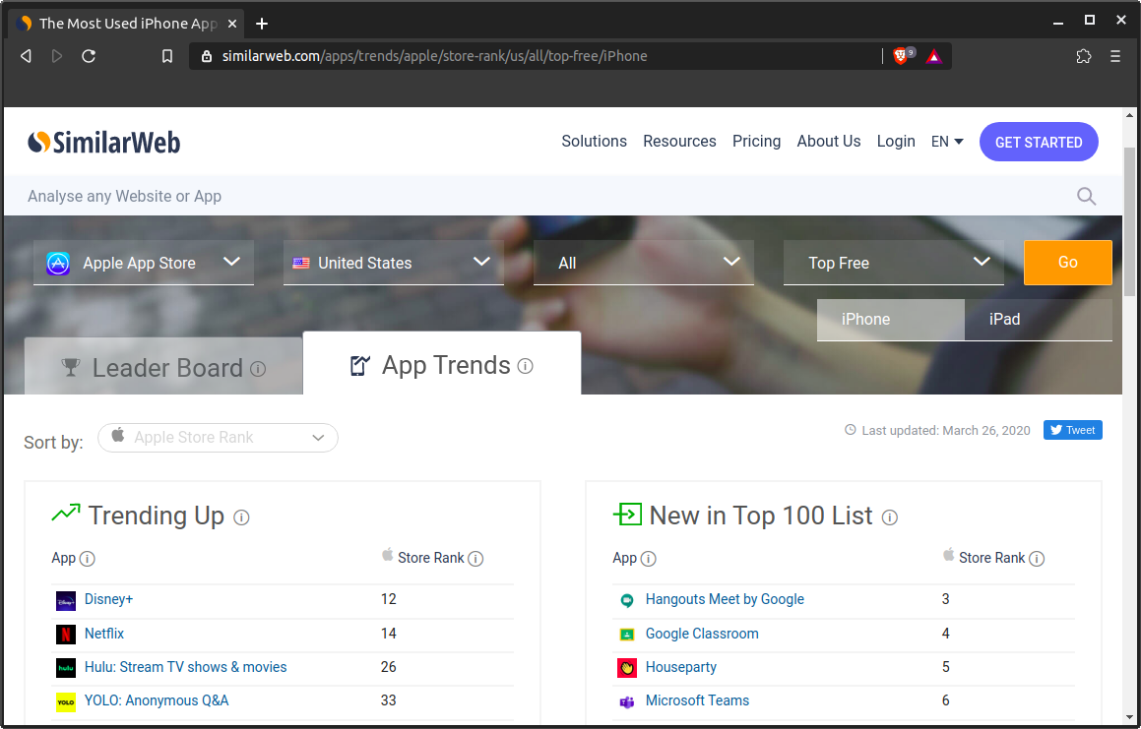Open the EN language dropdown

947,142
